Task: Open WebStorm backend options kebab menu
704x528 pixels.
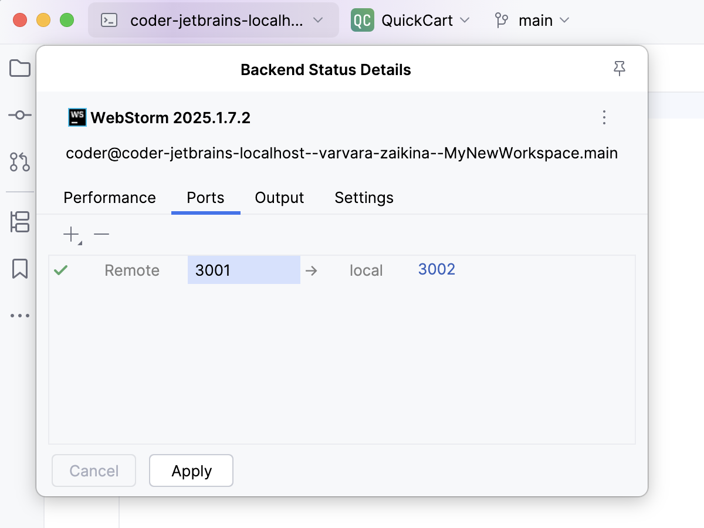Action: pyautogui.click(x=604, y=118)
